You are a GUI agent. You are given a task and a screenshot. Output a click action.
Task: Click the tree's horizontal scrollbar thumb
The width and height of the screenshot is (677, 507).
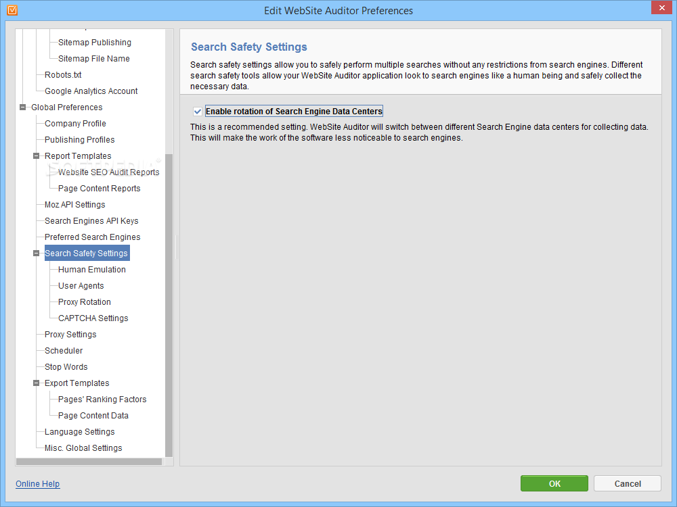89,462
